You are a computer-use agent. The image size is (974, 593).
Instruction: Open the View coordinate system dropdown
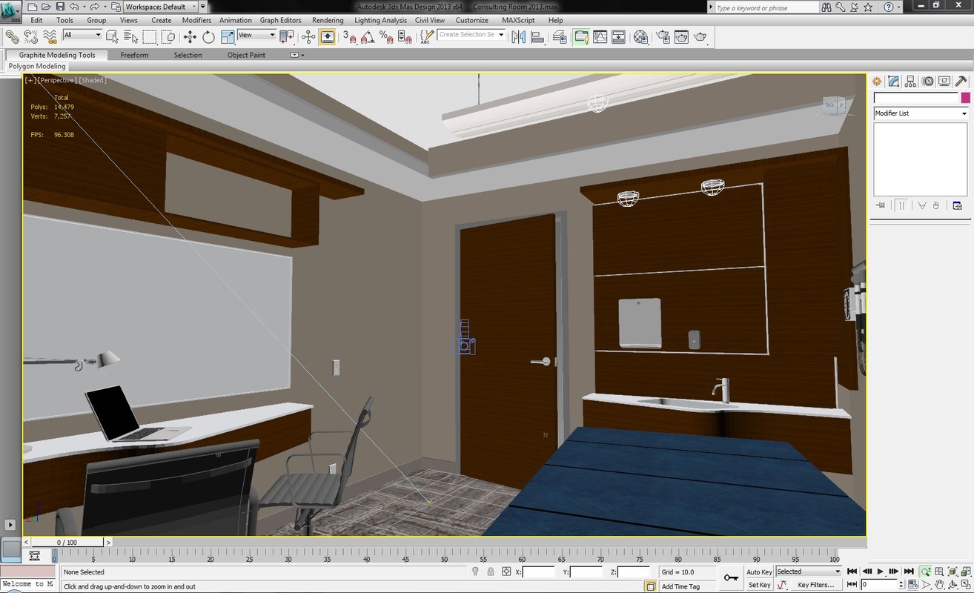pos(255,35)
